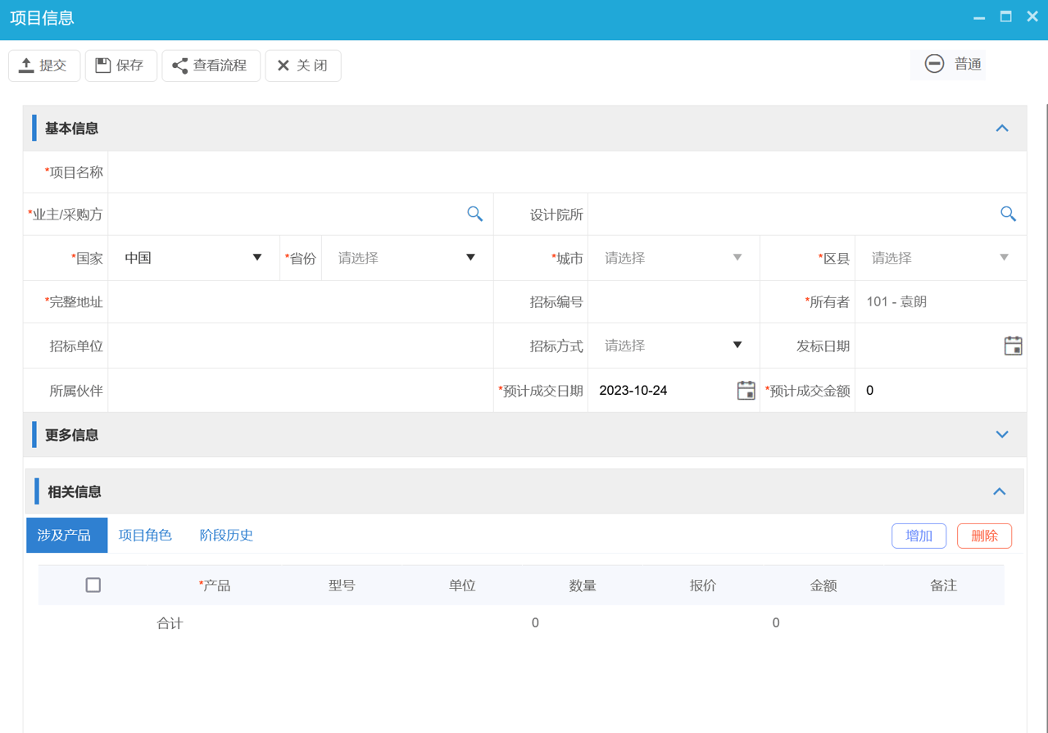
Task: Click the 查看流程 share-flow icon
Action: point(179,66)
